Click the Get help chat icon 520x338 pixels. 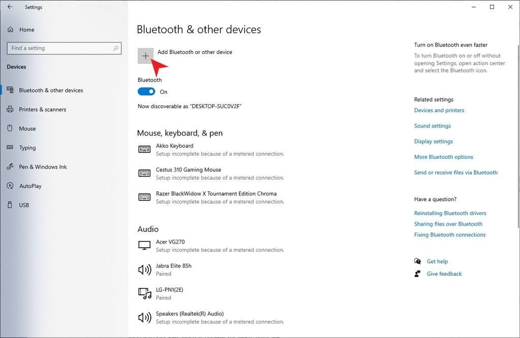tap(417, 261)
